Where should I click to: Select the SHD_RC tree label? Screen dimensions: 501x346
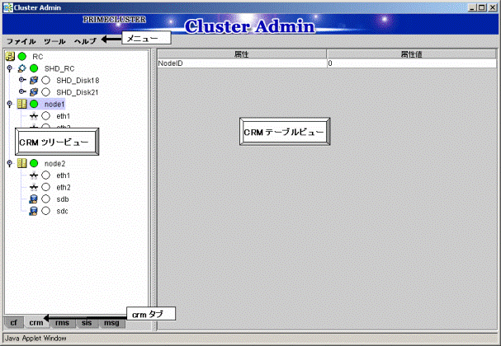click(x=59, y=68)
